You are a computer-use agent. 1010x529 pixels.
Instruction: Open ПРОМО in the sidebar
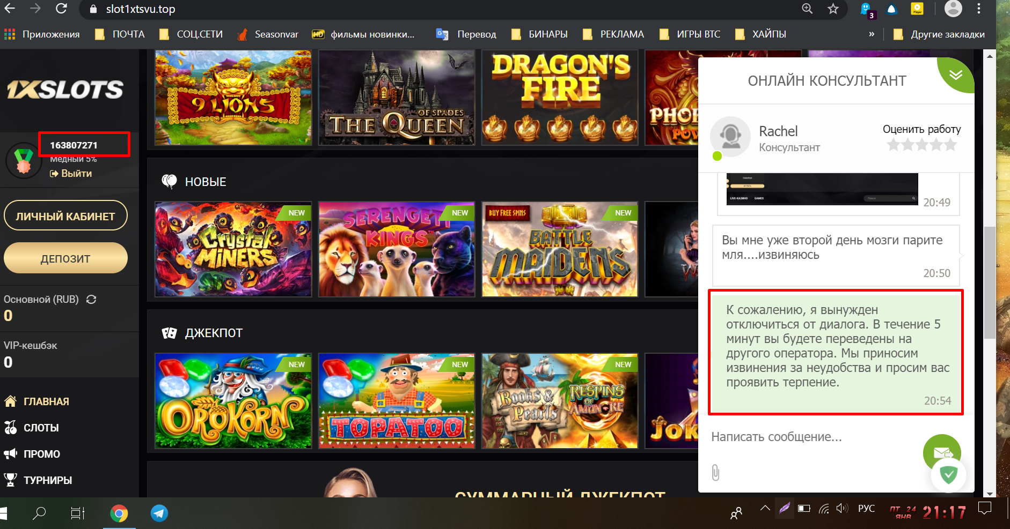tap(32, 454)
